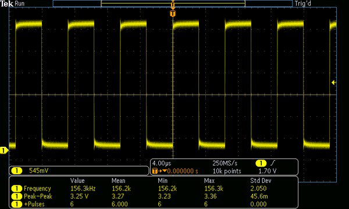Click the Max column header
Viewport: 349px width, 209px height.
[x=209, y=181]
